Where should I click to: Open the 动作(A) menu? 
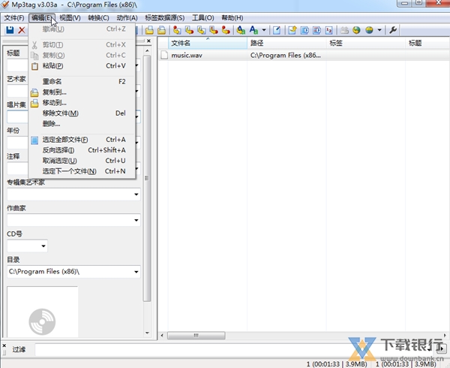[x=127, y=18]
